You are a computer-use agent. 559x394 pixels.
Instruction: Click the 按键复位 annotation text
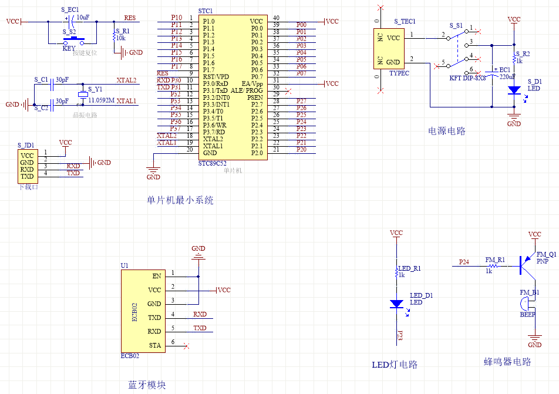point(85,53)
